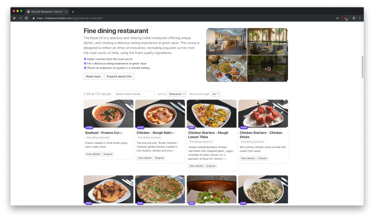Bookmark this page with the star icon
Image resolution: width=374 pixels, height=219 pixels.
coord(337,18)
